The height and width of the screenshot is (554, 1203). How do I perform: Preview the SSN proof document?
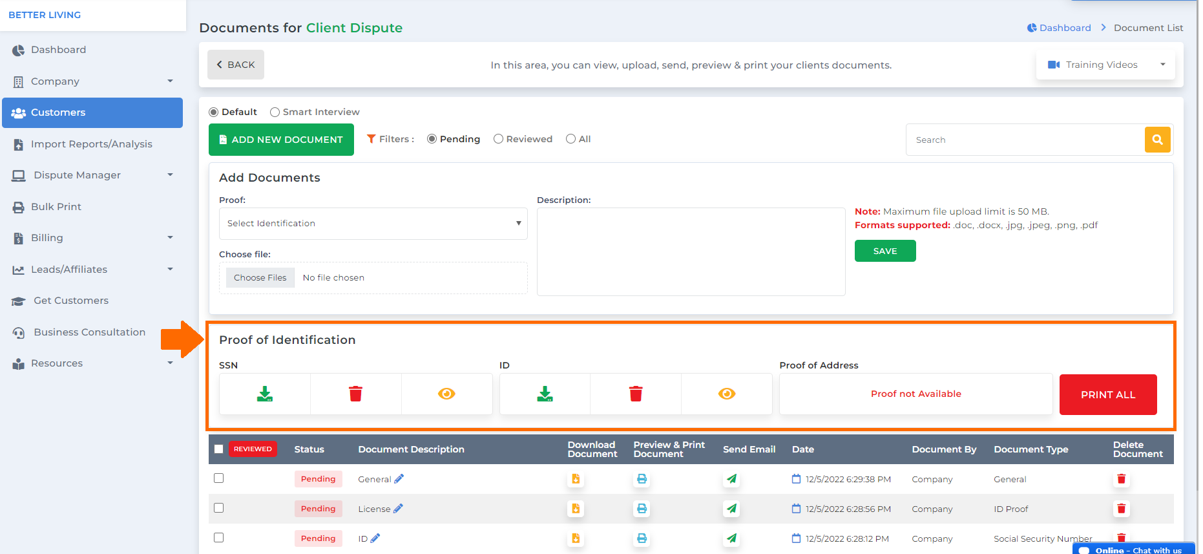pos(446,394)
